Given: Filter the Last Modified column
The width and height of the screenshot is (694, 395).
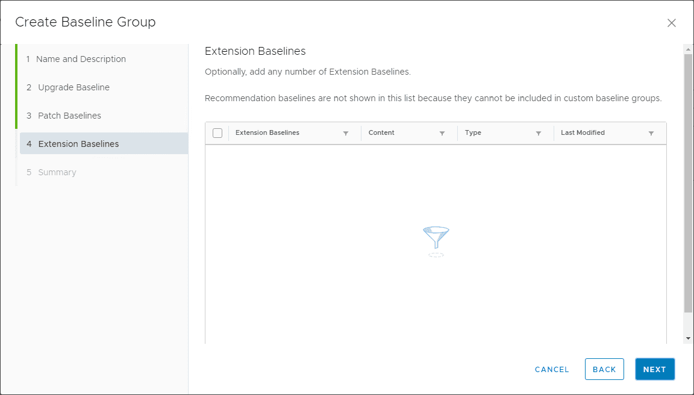Looking at the screenshot, I should point(651,133).
